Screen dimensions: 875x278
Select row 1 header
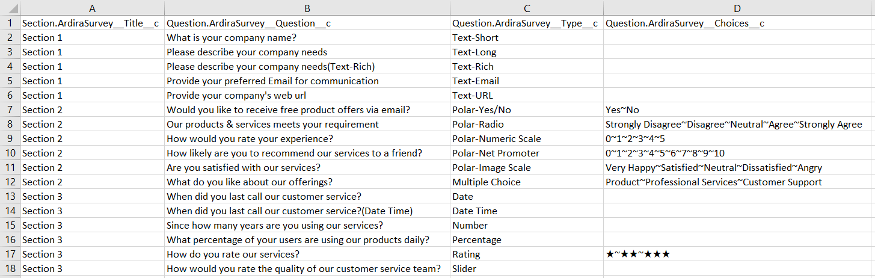tap(10, 23)
